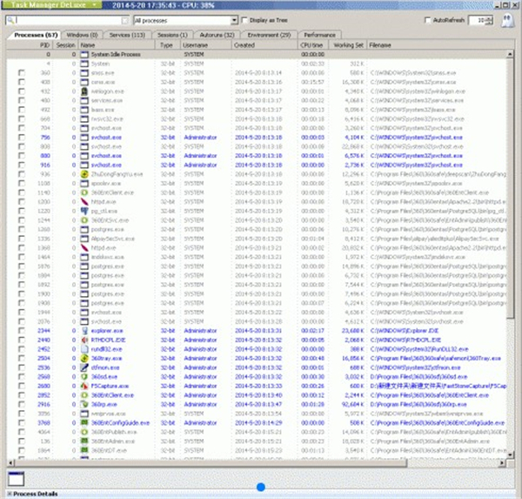Expand the Process Details panel
522x499 pixels.
coord(33,494)
